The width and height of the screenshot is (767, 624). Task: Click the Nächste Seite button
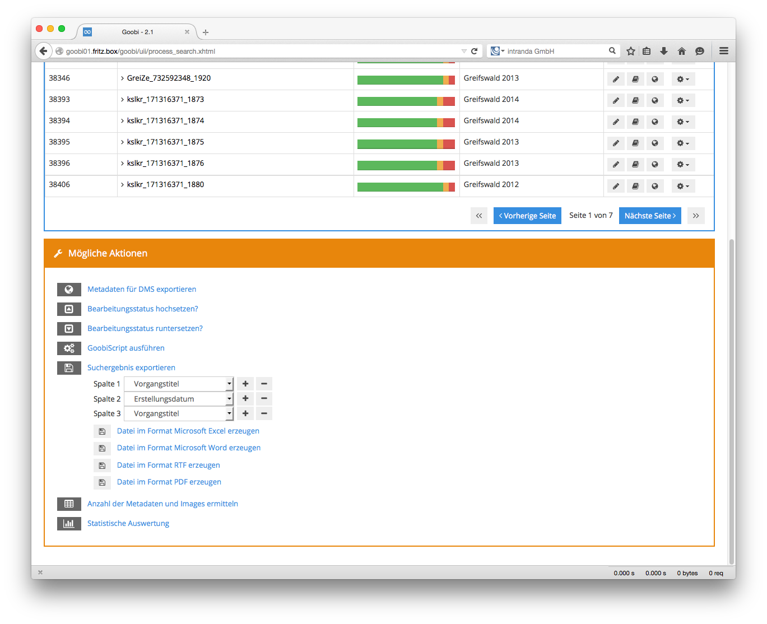pos(650,216)
